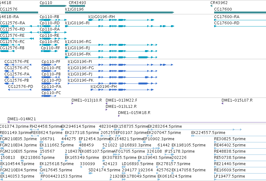
Task: Select protein CG12576-PD
Action: pos(20,90)
